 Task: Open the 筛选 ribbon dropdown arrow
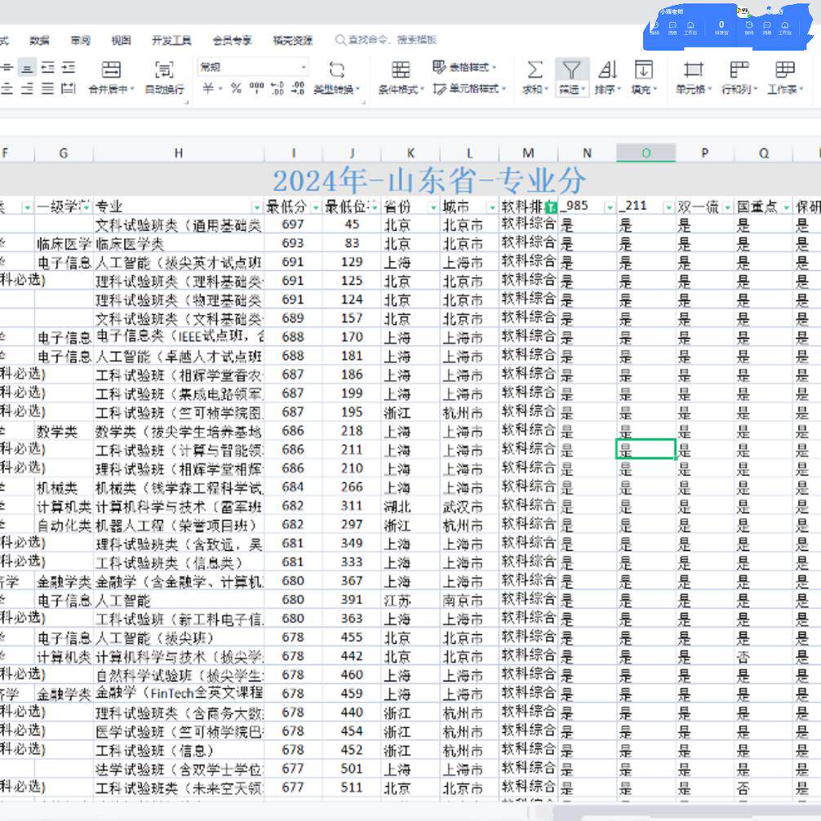pyautogui.click(x=583, y=90)
